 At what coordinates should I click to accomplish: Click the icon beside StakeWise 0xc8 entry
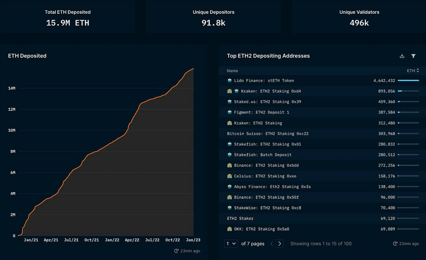tap(229, 208)
